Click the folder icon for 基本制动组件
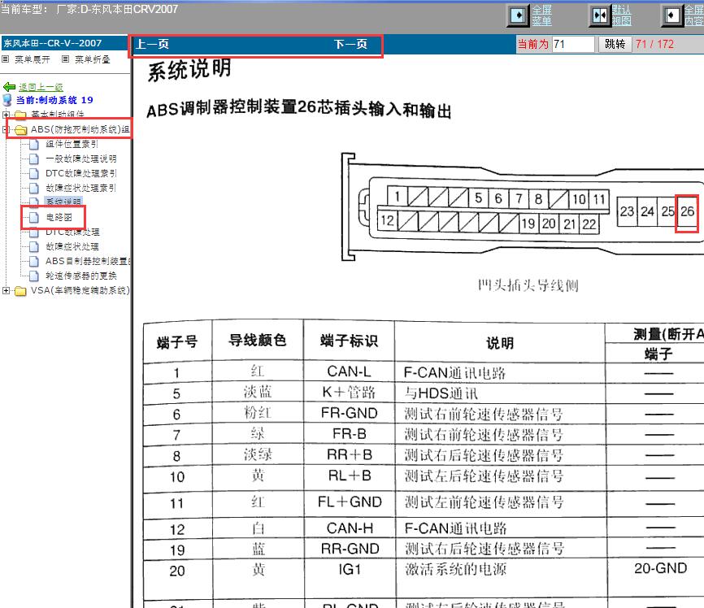 tap(20, 115)
